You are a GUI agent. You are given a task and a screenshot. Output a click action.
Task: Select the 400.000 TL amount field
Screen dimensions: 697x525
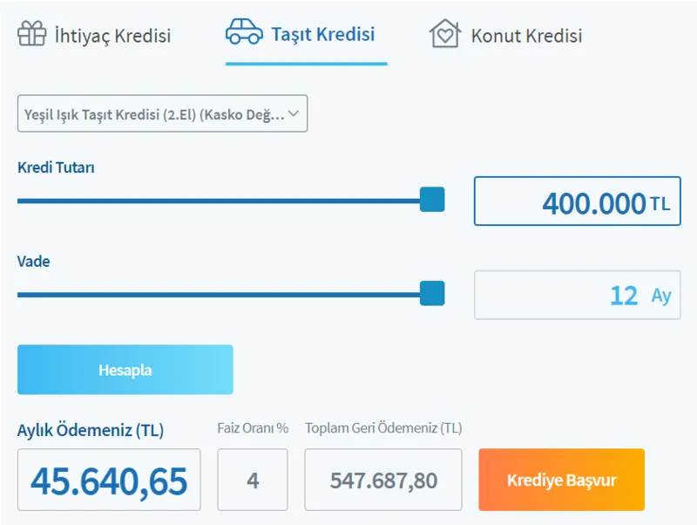tap(577, 201)
